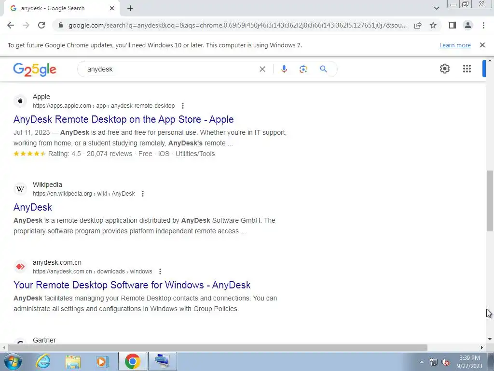Image resolution: width=494 pixels, height=371 pixels.
Task: Select the anydesk - Google Search tab
Action: pyautogui.click(x=61, y=8)
